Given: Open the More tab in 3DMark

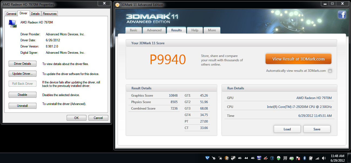Looking at the screenshot, I should tap(212, 30).
